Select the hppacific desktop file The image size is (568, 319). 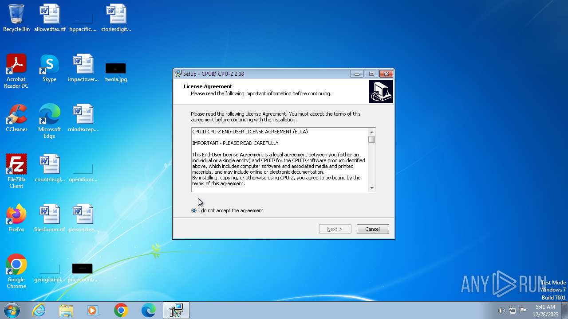tap(83, 18)
